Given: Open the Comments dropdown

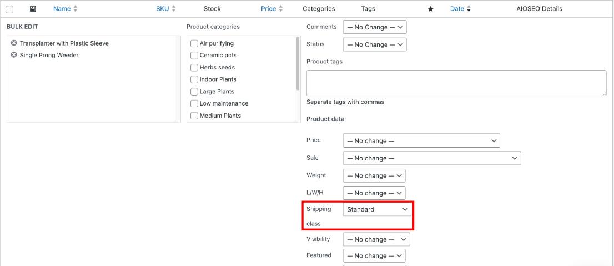Looking at the screenshot, I should (x=375, y=27).
